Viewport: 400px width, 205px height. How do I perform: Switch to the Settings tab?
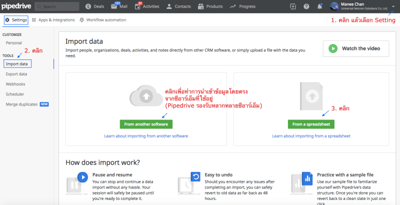click(16, 20)
